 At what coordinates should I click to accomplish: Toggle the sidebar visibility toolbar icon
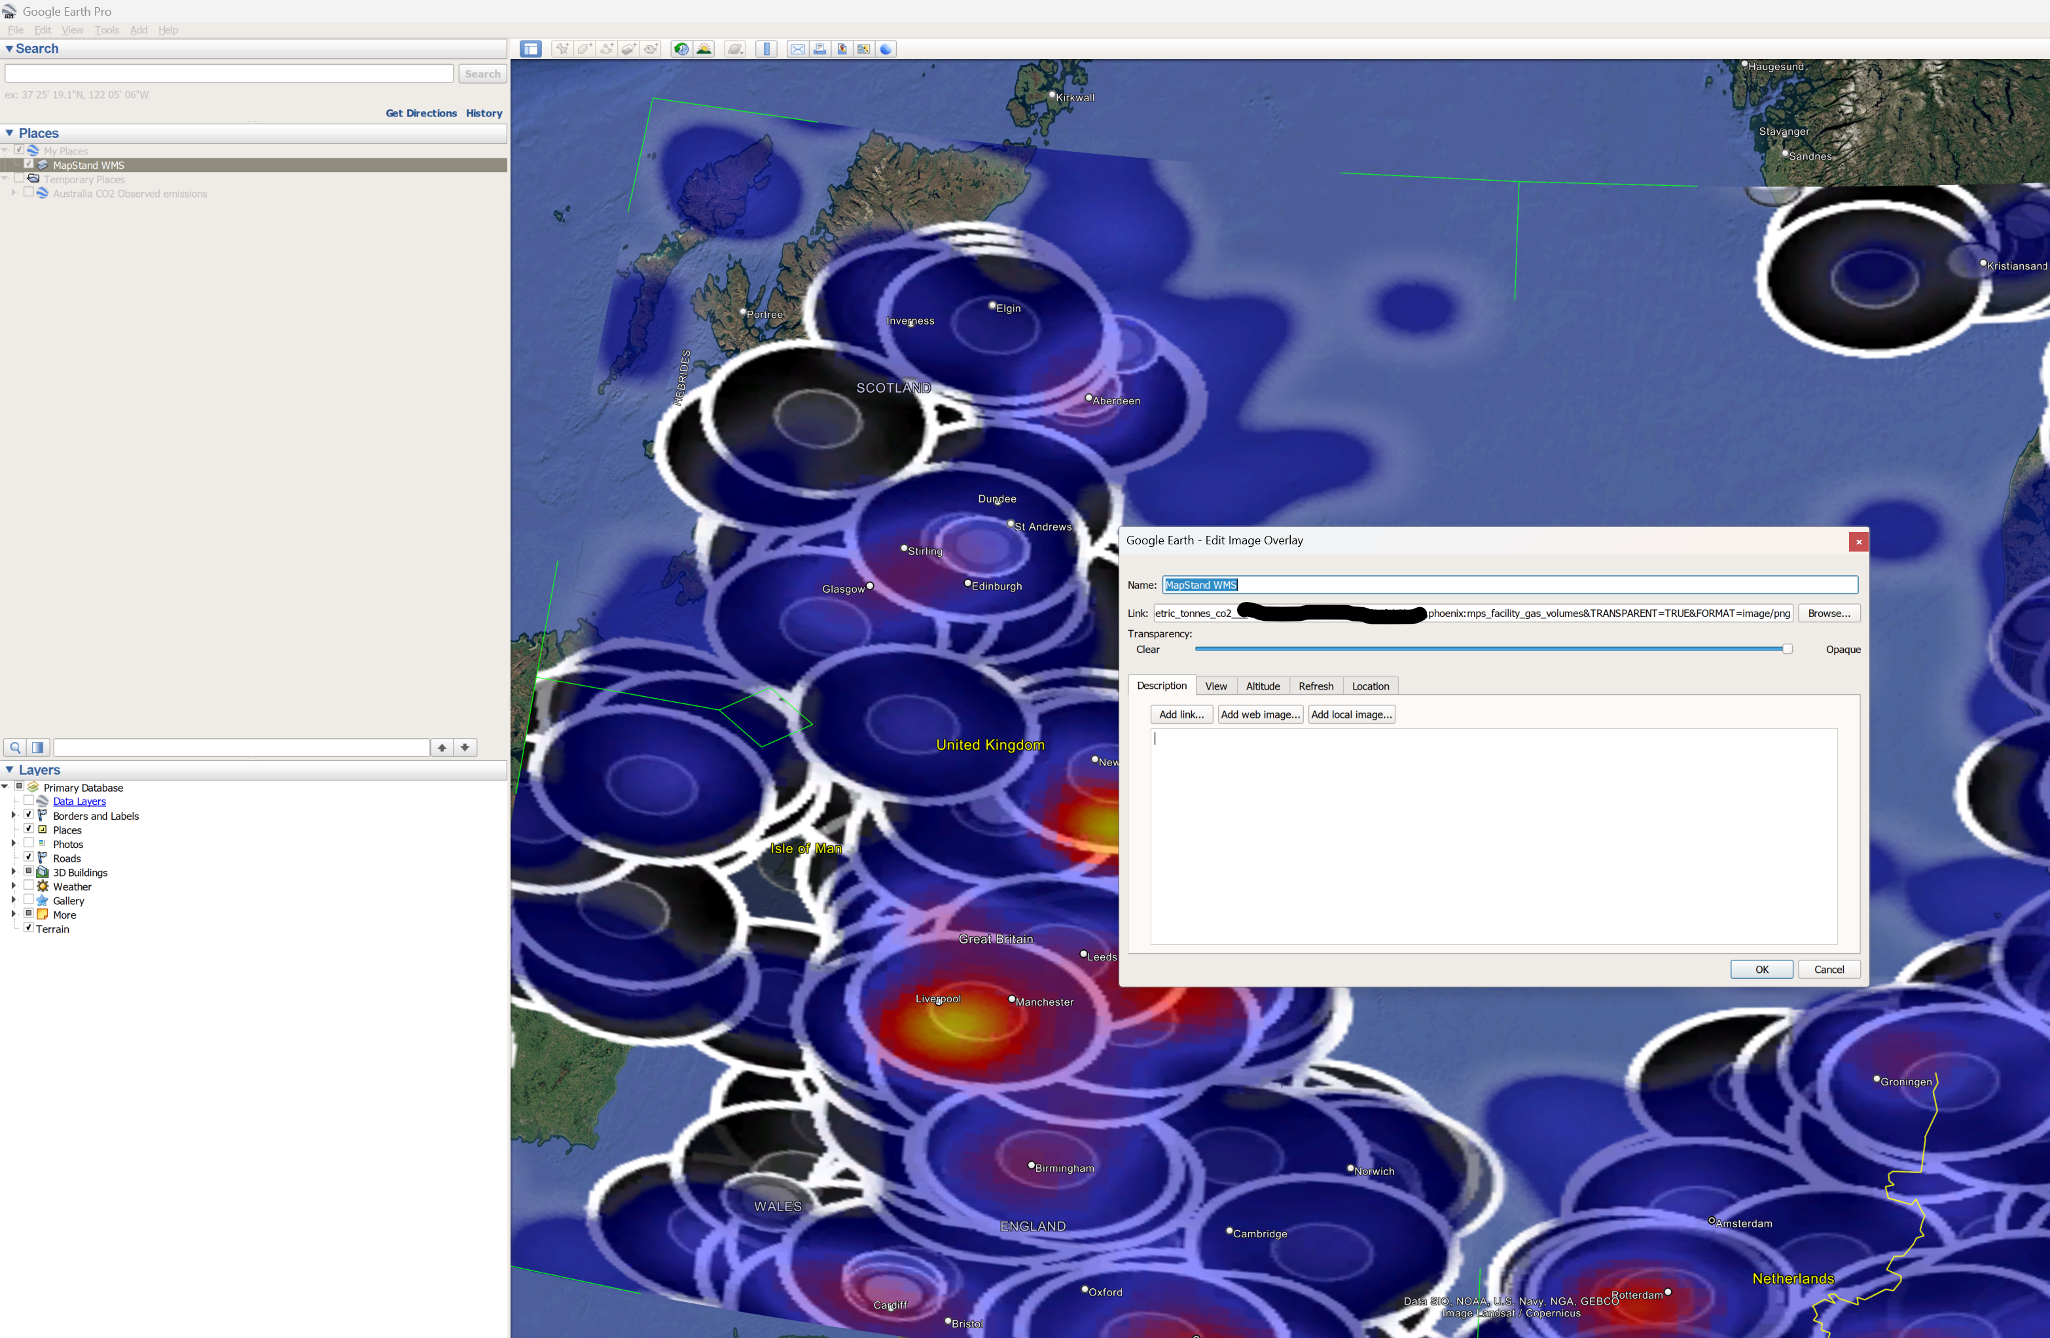(531, 49)
